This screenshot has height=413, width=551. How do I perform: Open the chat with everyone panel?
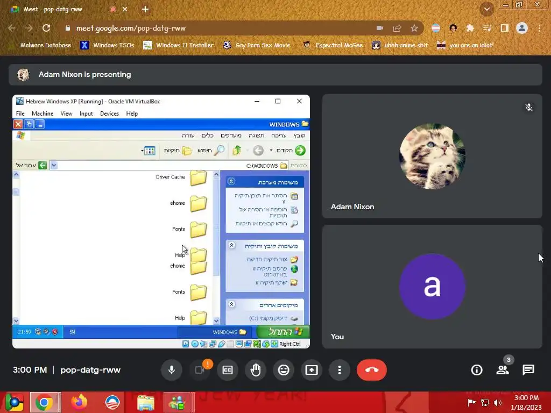click(x=528, y=370)
